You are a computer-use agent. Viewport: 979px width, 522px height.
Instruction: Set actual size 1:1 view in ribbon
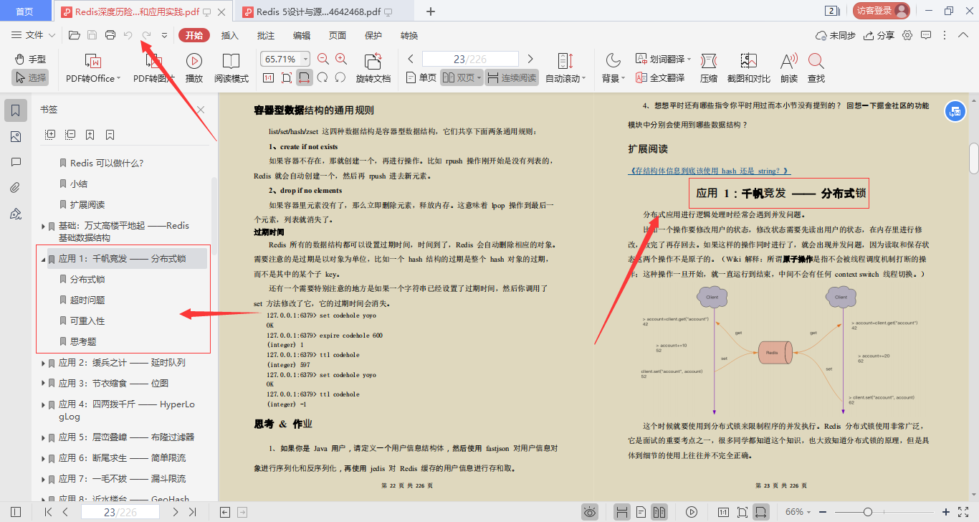click(x=268, y=77)
